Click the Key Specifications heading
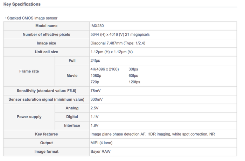Image resolution: width=245 pixels, height=161 pixels. pyautogui.click(x=22, y=4)
